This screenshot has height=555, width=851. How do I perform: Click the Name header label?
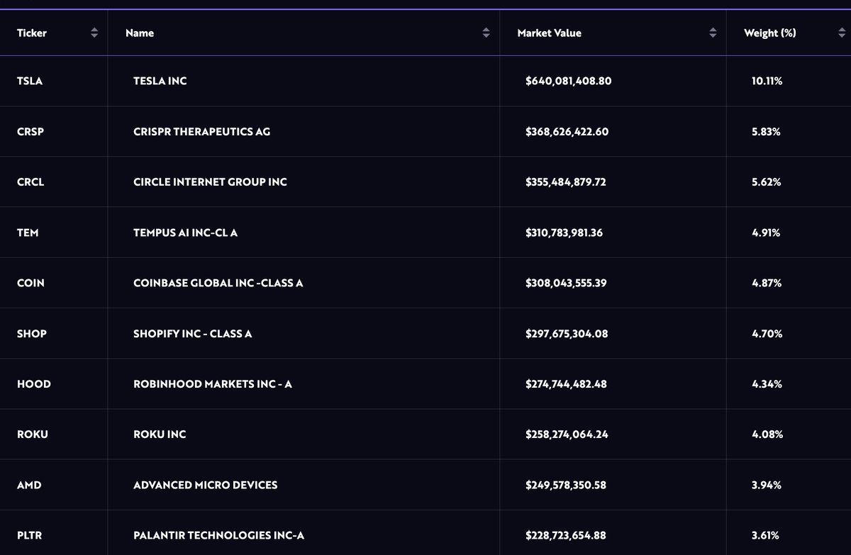click(140, 33)
